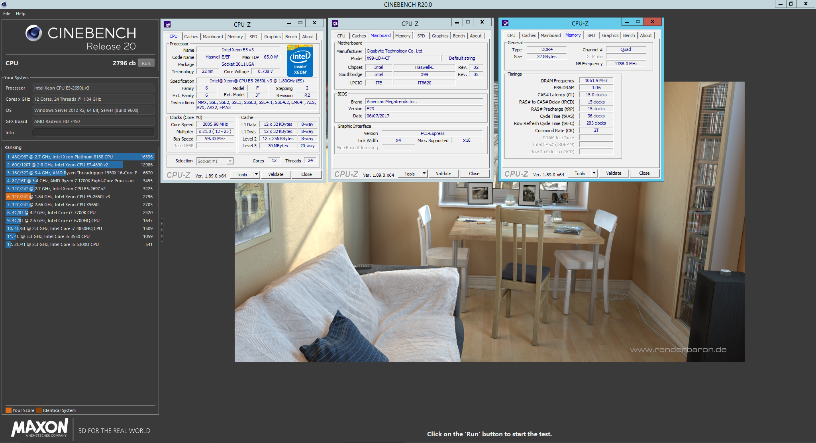Open the Tools dropdown arrow in the Mainboard CPU-Z window
This screenshot has height=443, width=816.
pos(424,174)
